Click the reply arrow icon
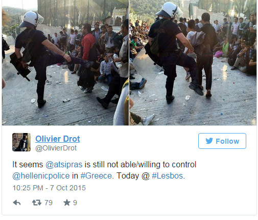 [17, 203]
